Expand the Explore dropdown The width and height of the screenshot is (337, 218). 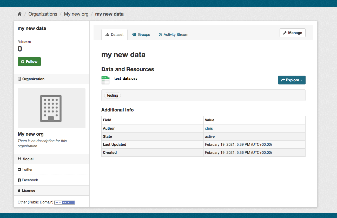(292, 80)
